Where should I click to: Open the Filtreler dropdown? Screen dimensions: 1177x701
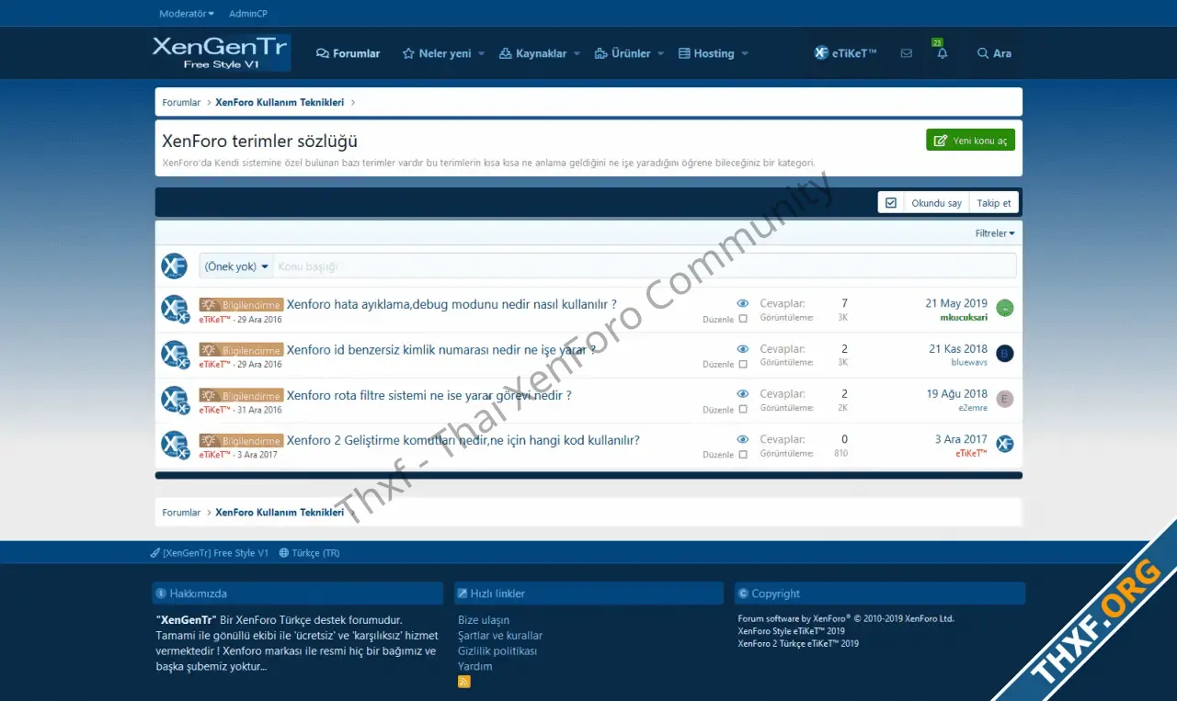tap(995, 233)
